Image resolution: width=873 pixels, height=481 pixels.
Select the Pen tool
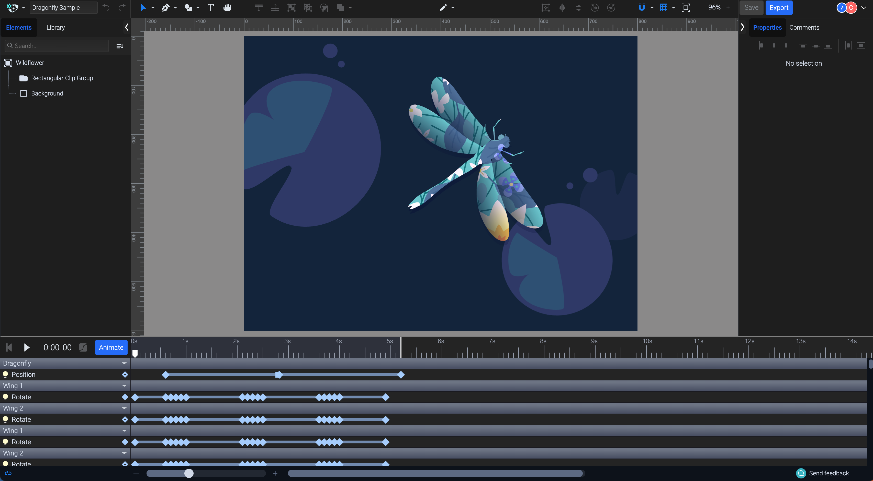165,7
